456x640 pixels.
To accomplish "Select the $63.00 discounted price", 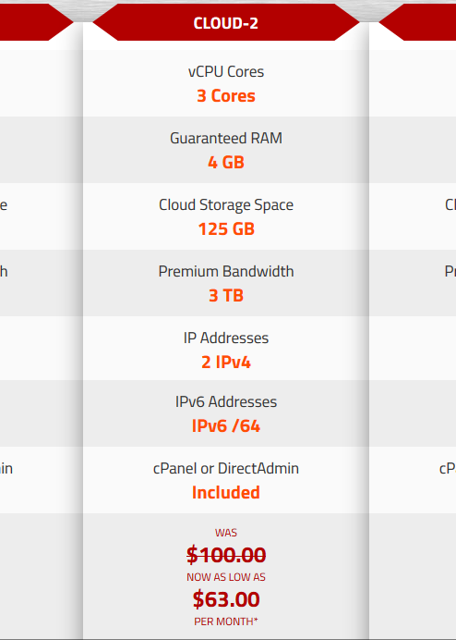I will (x=226, y=599).
